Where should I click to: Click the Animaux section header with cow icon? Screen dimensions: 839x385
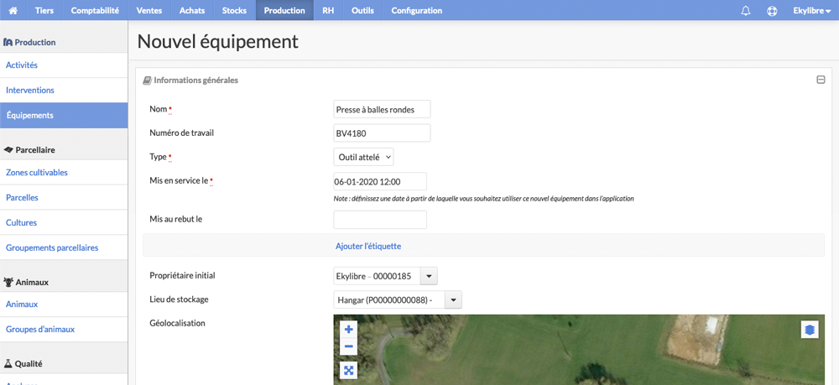tap(26, 283)
